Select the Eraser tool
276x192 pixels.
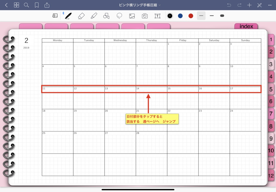[81, 16]
